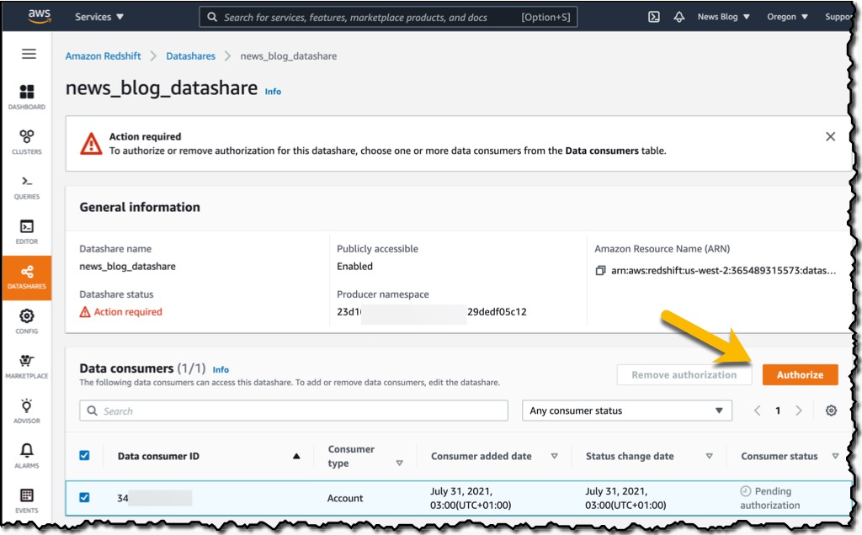Image resolution: width=862 pixels, height=535 pixels.
Task: Open the AWS home logo
Action: pos(39,16)
